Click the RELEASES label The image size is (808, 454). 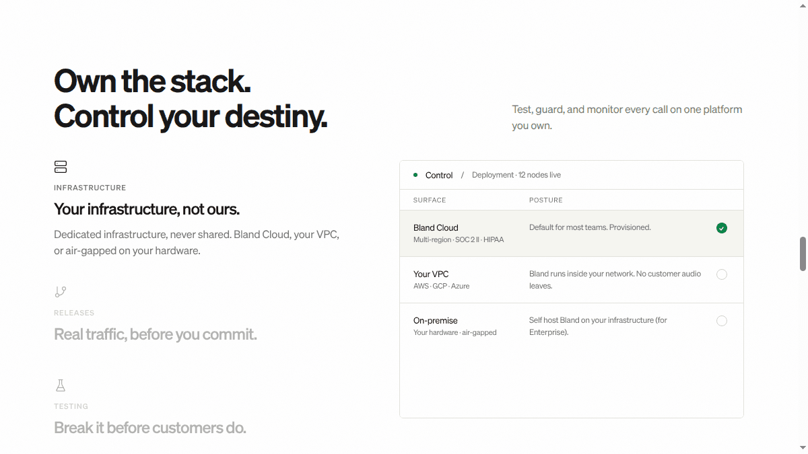(74, 313)
